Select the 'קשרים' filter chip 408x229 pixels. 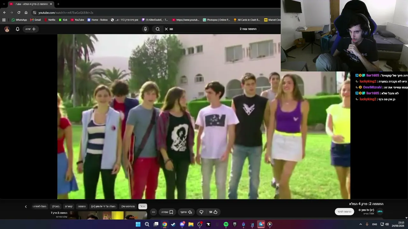(x=69, y=206)
